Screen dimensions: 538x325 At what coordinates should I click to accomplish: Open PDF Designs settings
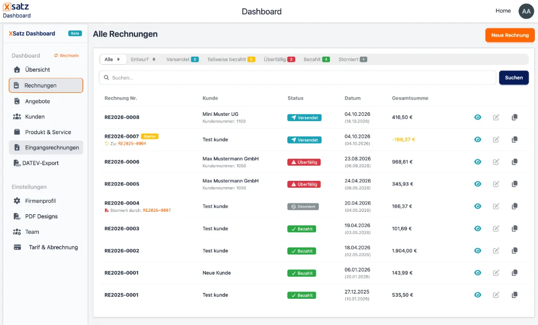coord(46,216)
